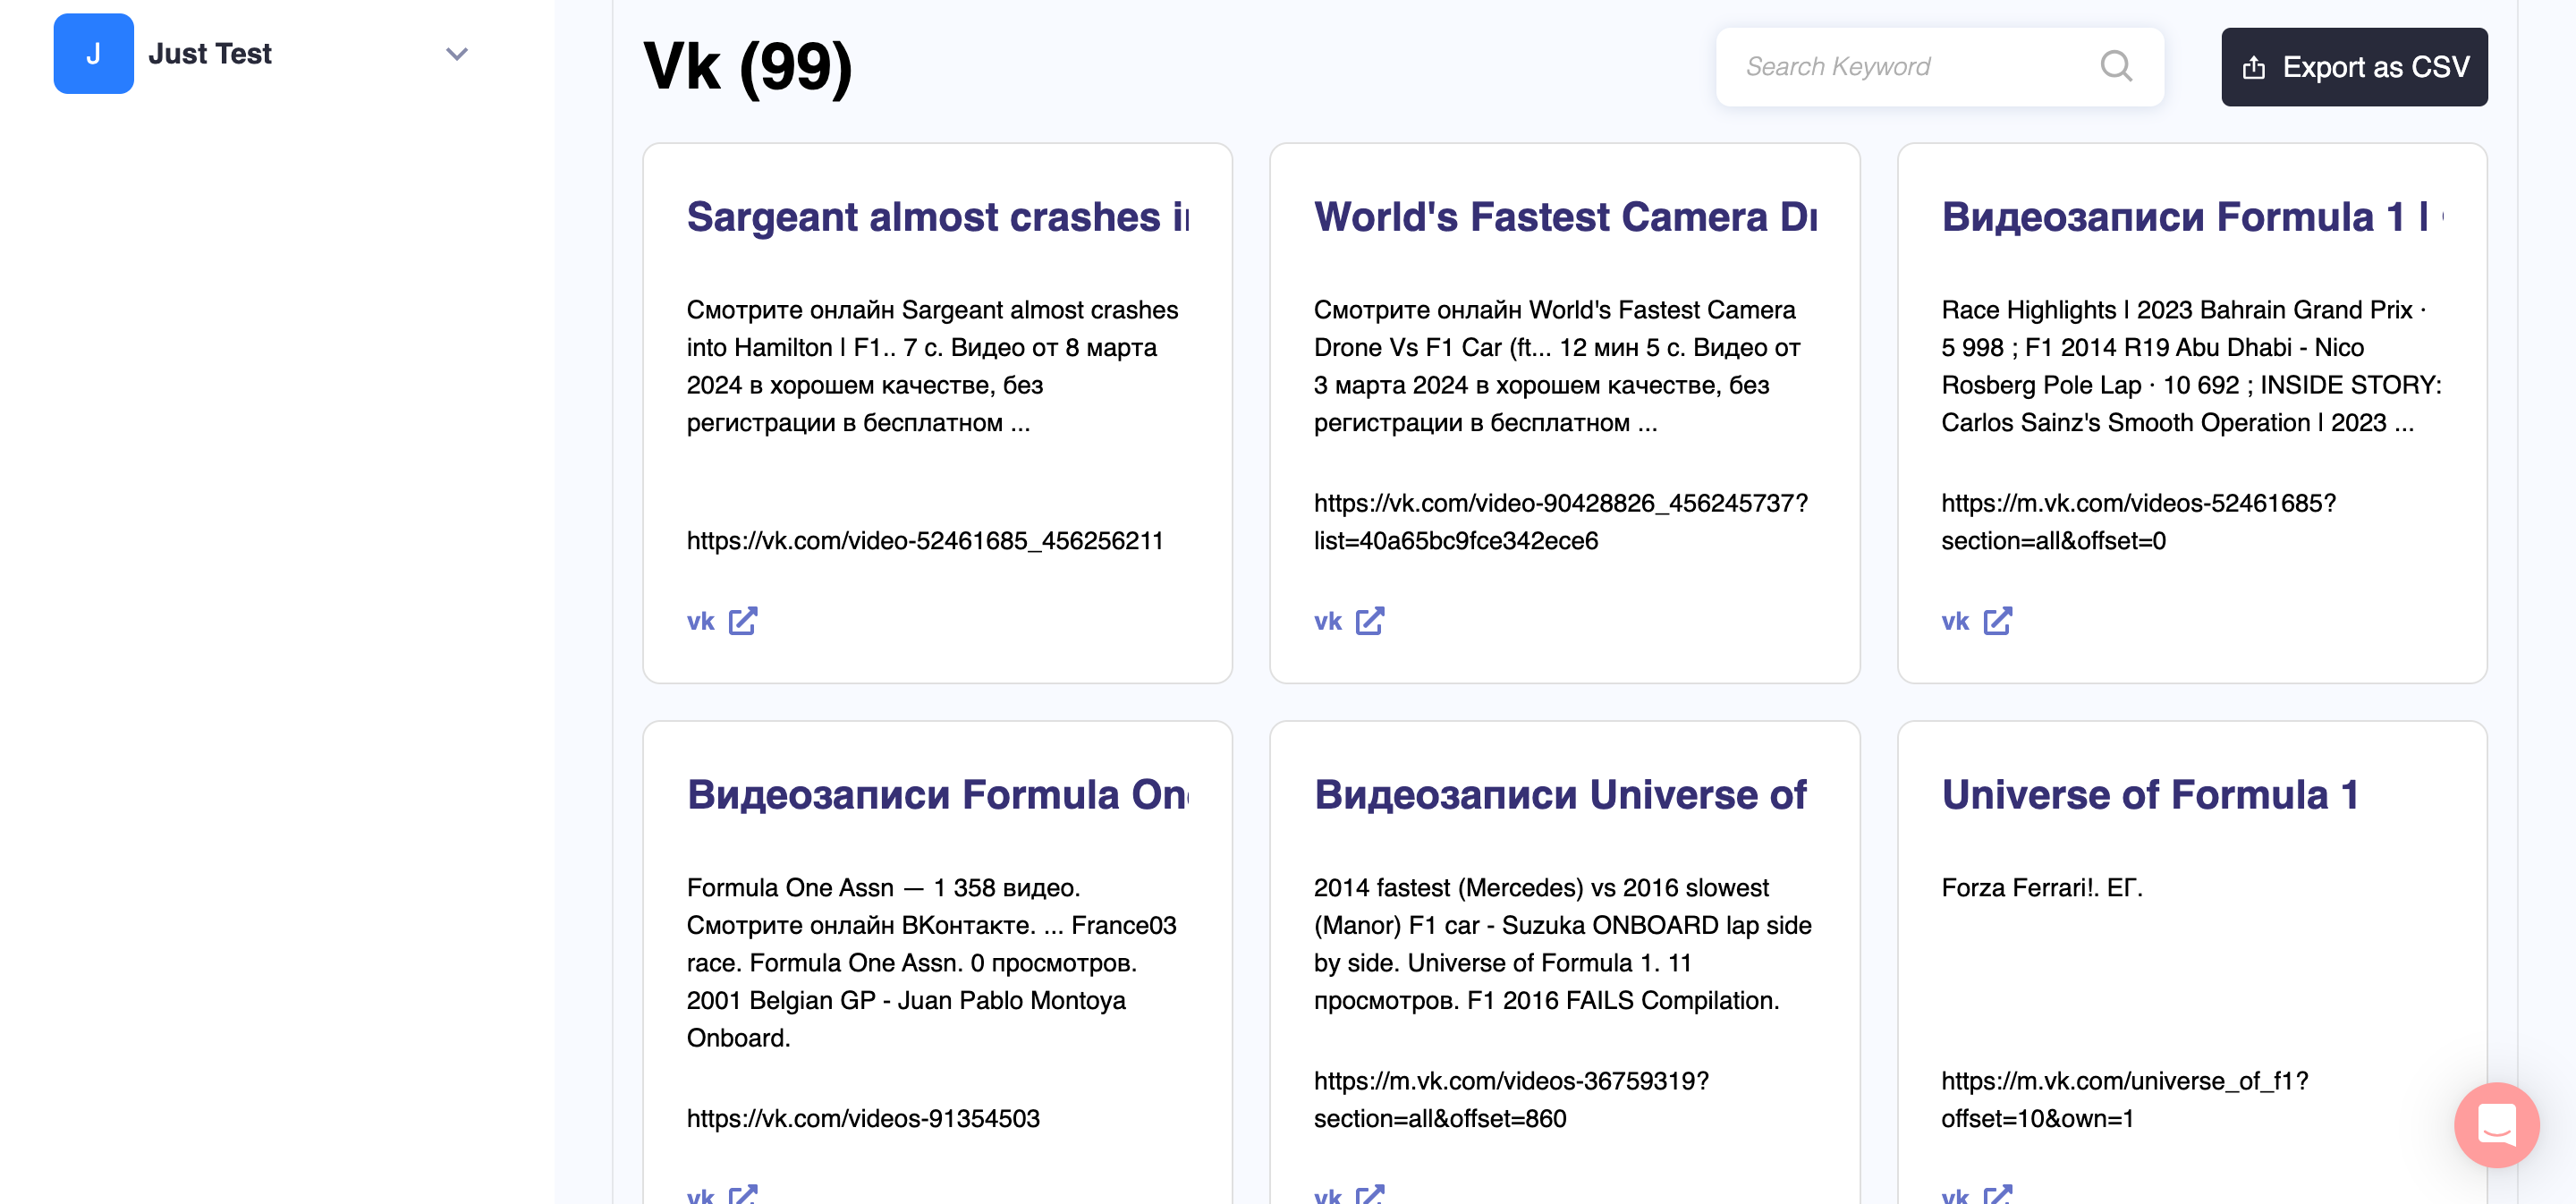
Task: Open external link icon on Видеозаписи Formula 1 card
Action: tap(1997, 621)
